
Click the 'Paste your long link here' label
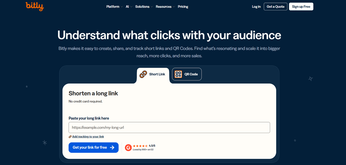(89, 118)
